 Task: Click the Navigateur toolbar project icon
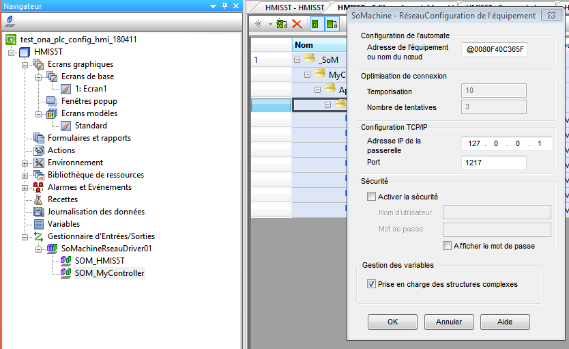10,21
